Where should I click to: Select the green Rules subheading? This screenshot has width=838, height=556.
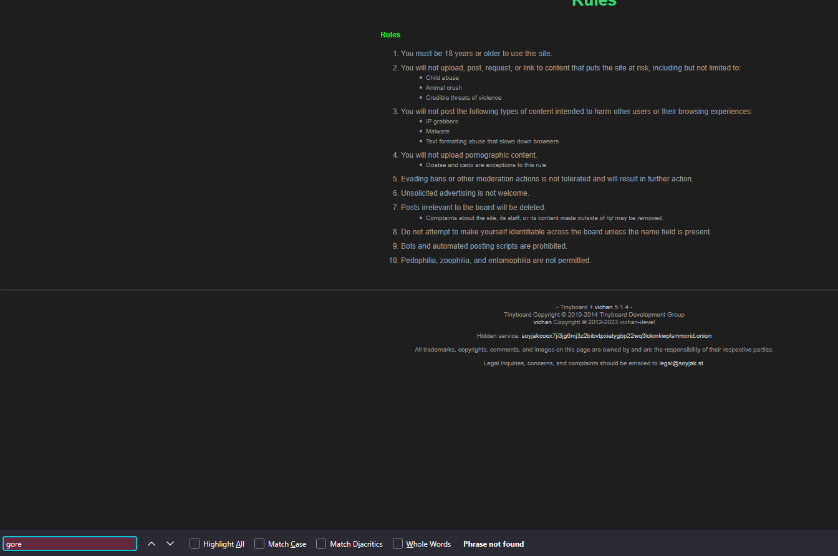(390, 35)
